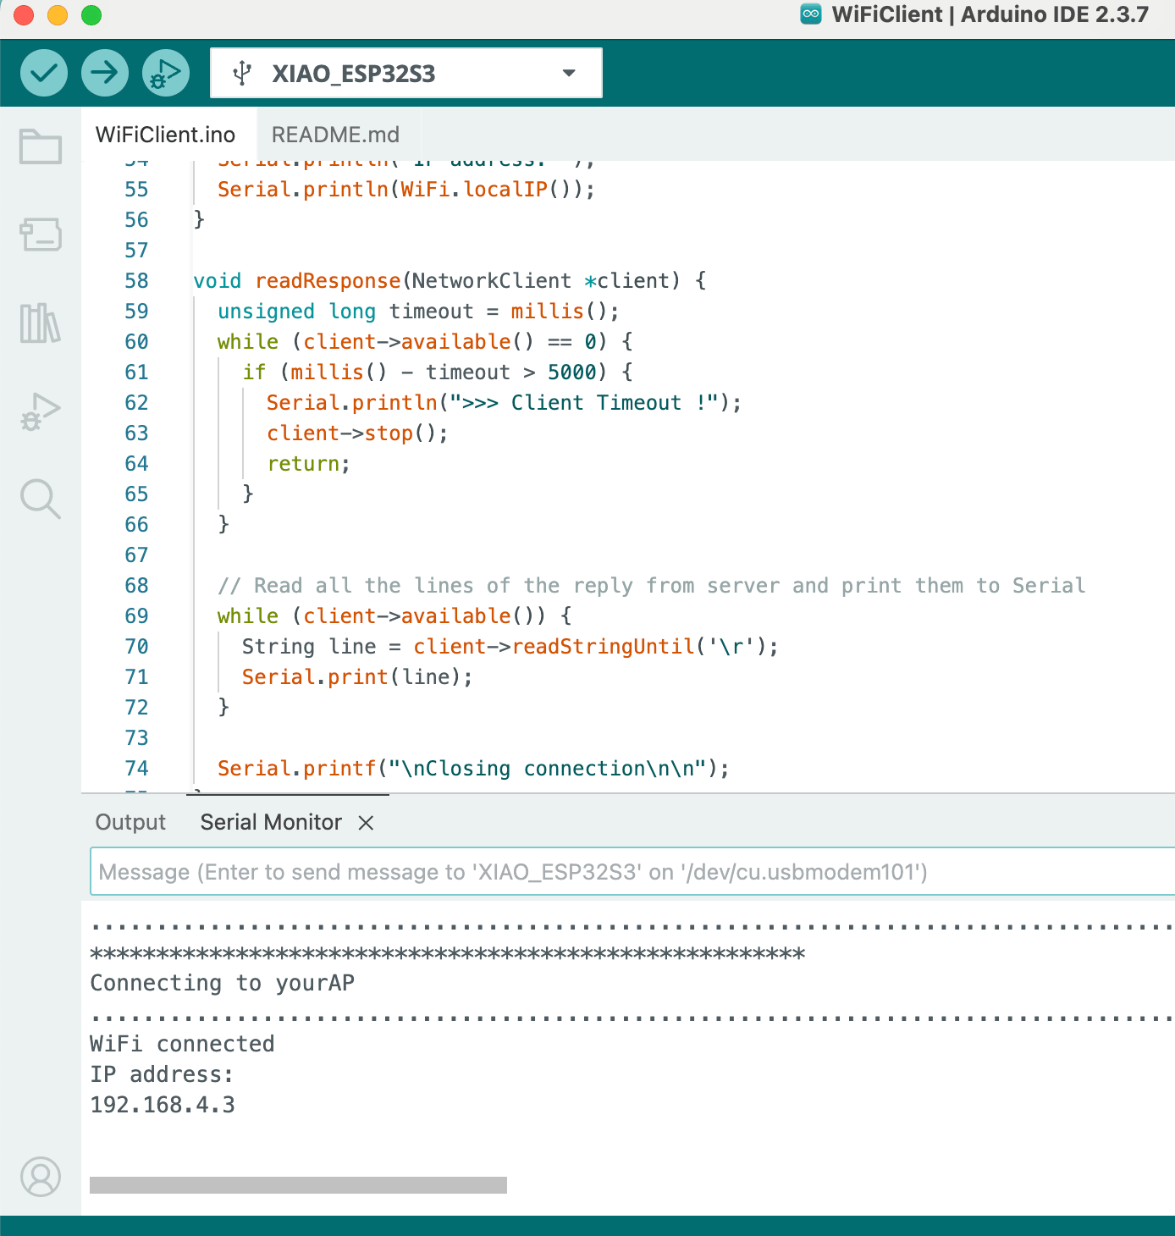Switch to the README.md tab
This screenshot has height=1236, width=1175.
click(335, 135)
